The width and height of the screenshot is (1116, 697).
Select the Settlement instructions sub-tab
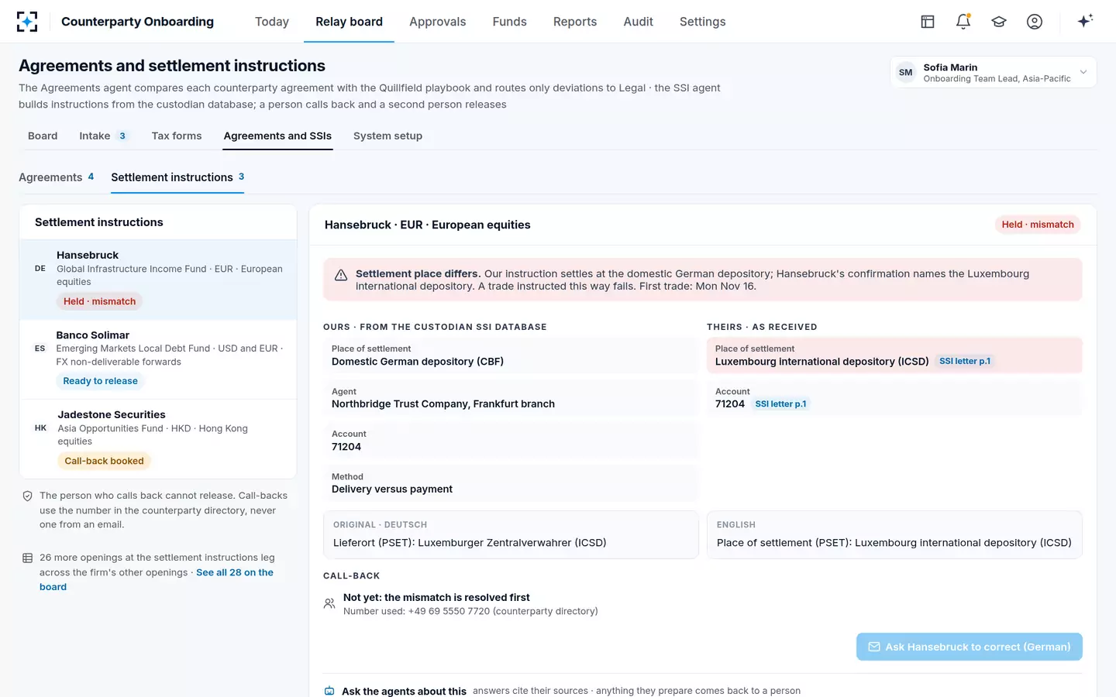click(177, 177)
